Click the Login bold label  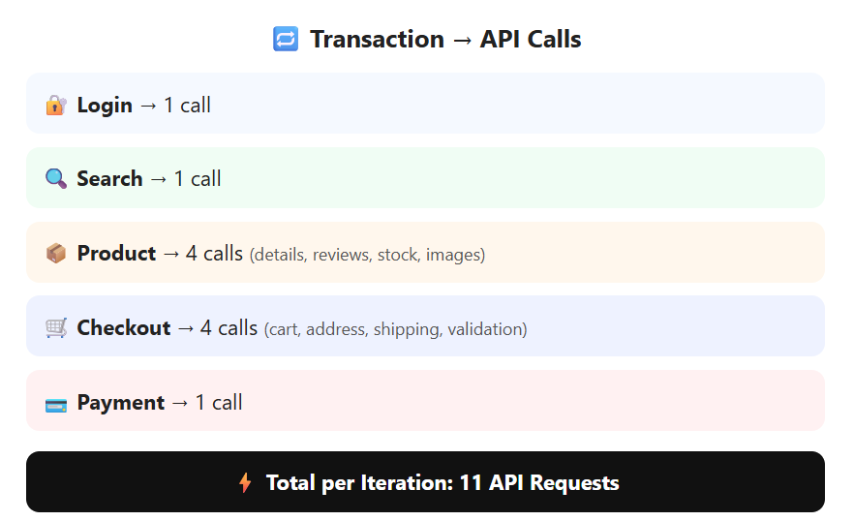click(x=105, y=106)
